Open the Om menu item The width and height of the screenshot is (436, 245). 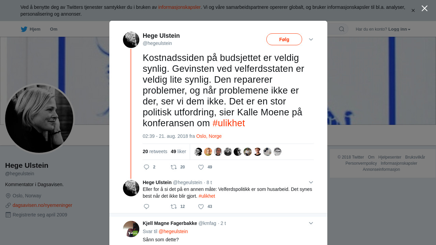(53, 29)
